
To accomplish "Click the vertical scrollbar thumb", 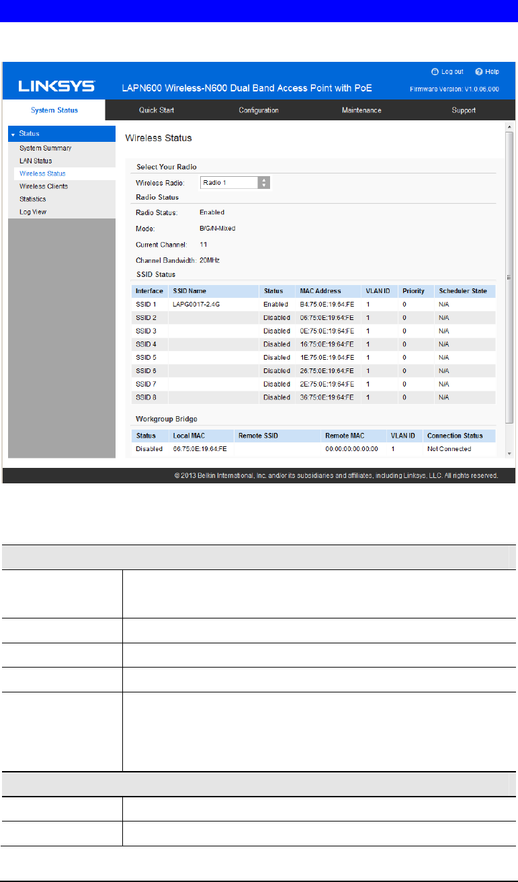I will click(509, 277).
